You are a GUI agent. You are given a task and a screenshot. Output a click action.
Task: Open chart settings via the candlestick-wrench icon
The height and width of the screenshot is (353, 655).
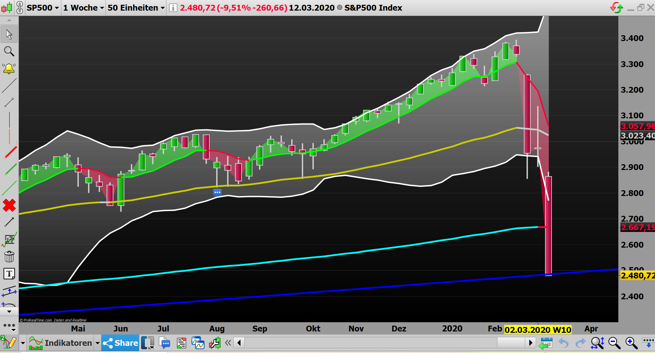click(215, 342)
